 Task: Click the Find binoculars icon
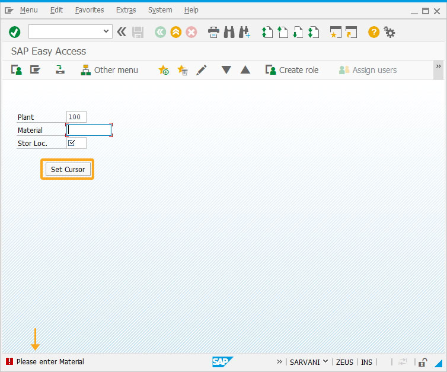(x=229, y=32)
